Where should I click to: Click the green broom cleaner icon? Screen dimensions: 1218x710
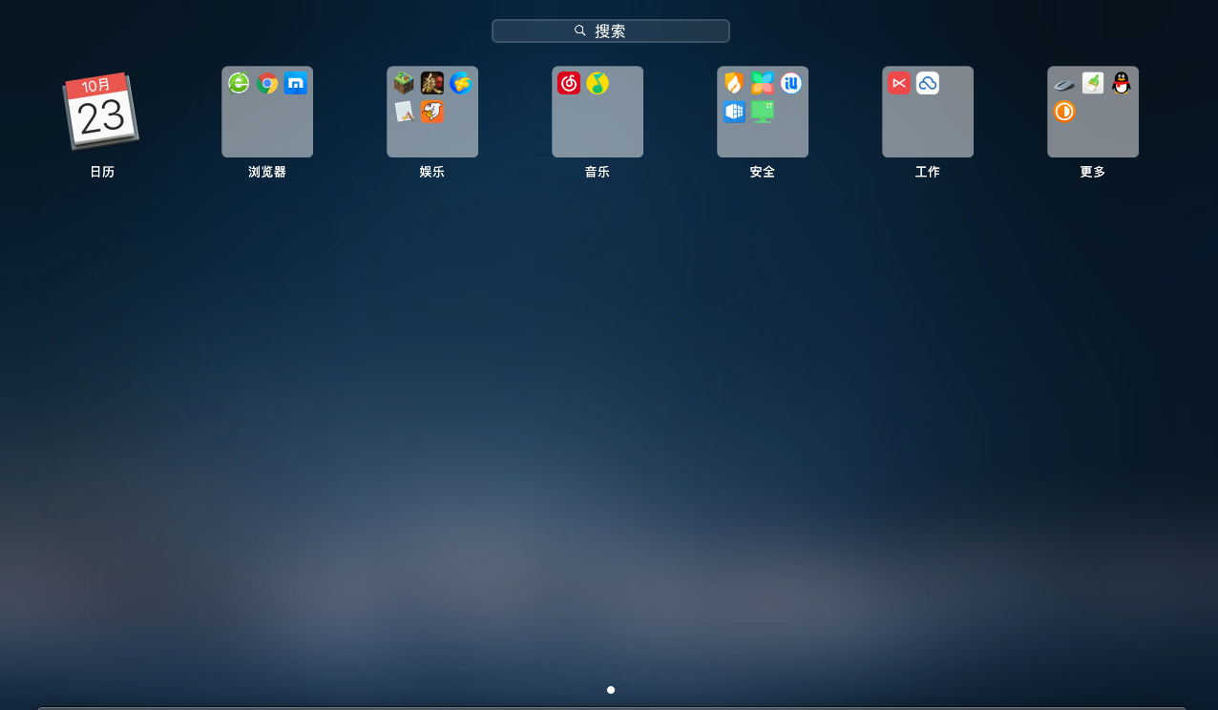pyautogui.click(x=1093, y=83)
